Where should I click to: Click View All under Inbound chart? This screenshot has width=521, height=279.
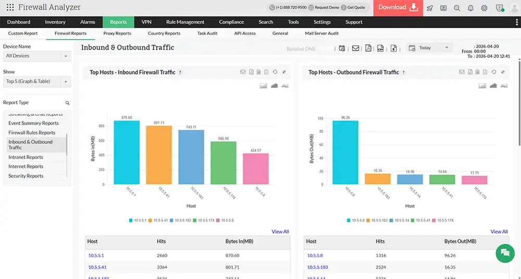point(280,232)
